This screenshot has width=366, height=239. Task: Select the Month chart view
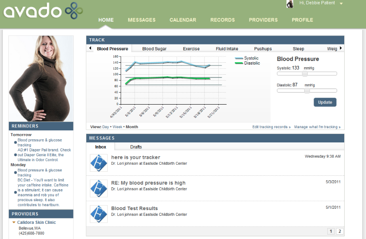pyautogui.click(x=132, y=127)
